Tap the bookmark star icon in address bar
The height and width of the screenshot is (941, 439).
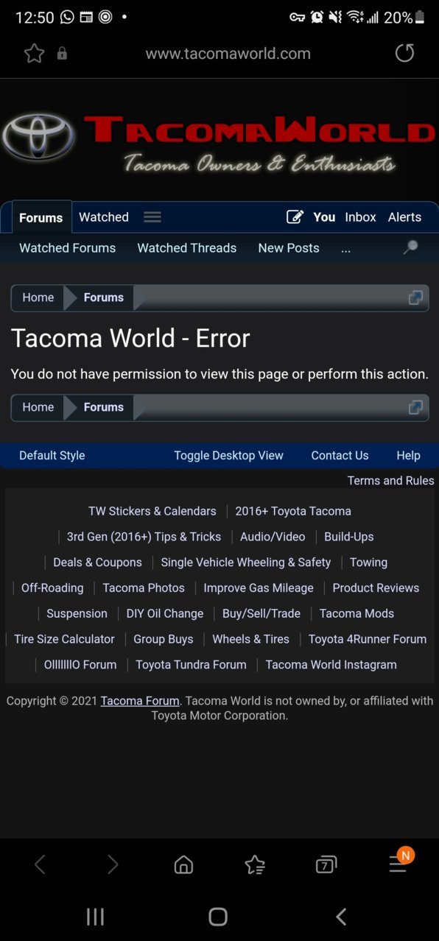[34, 53]
